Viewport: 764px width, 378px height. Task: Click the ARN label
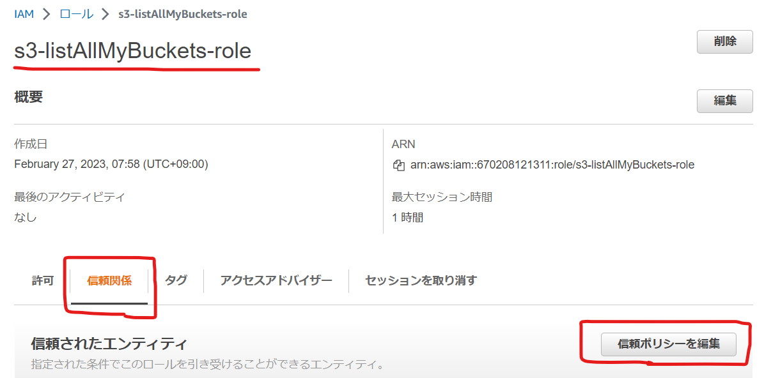coord(403,144)
